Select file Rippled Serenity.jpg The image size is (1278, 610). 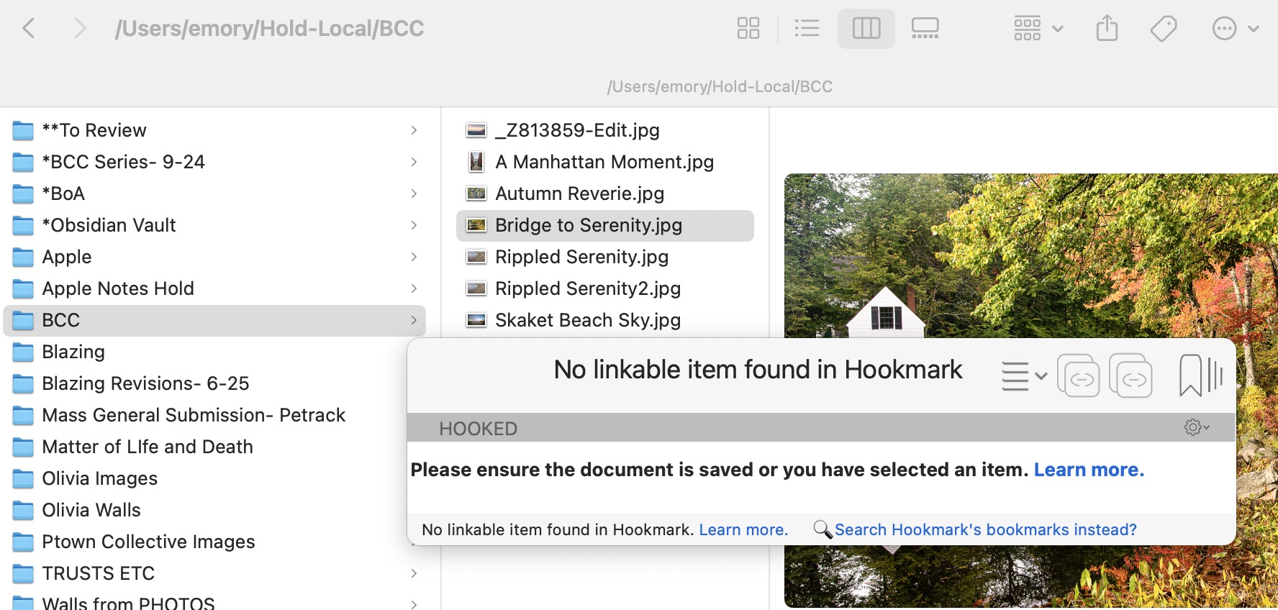click(x=605, y=257)
